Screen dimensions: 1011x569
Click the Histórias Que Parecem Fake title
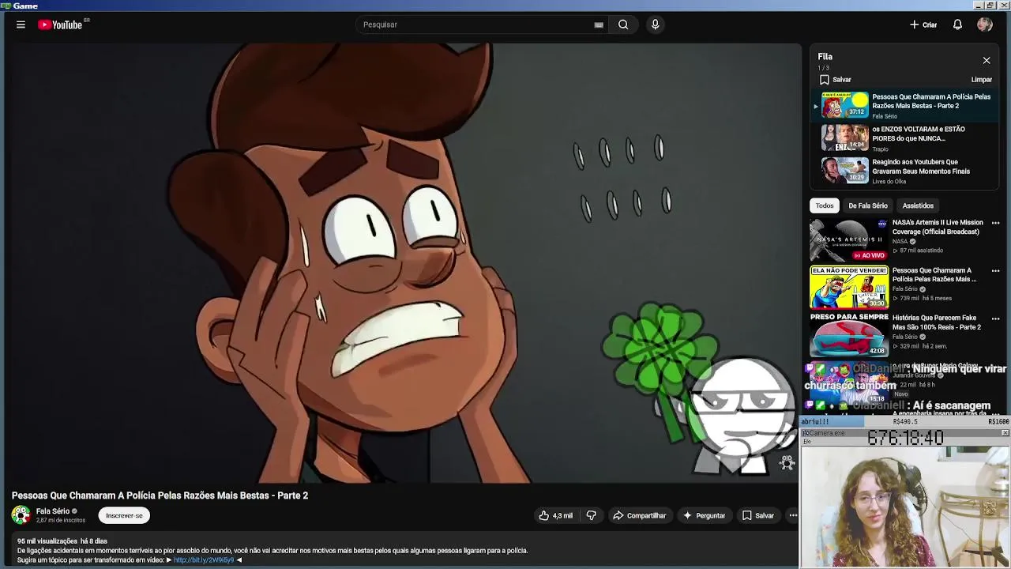(937, 322)
